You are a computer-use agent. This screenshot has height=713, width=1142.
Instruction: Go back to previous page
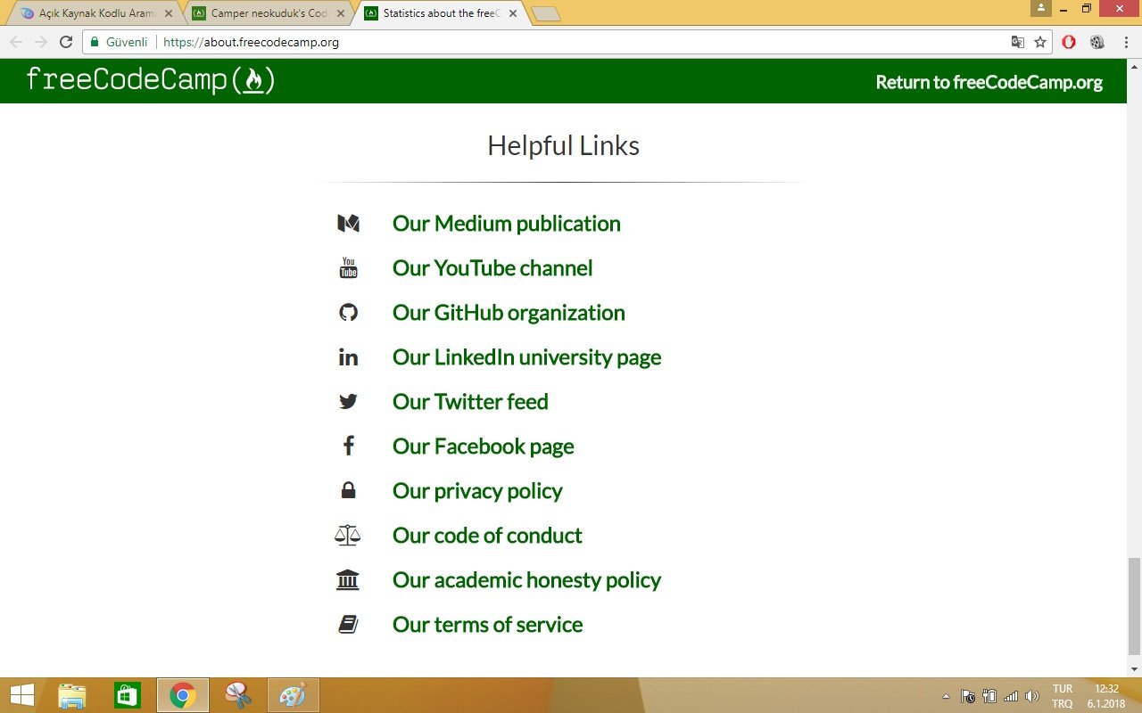[x=16, y=42]
